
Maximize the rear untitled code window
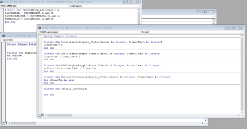[206, 12]
